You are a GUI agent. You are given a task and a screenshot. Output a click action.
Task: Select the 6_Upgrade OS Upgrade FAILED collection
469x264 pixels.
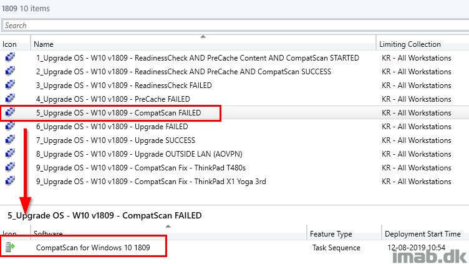(x=234, y=127)
